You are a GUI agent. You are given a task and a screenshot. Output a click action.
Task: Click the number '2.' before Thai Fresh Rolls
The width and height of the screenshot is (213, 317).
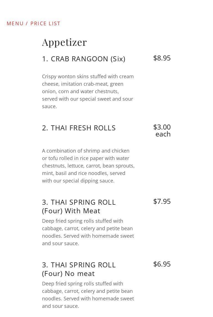(45, 128)
